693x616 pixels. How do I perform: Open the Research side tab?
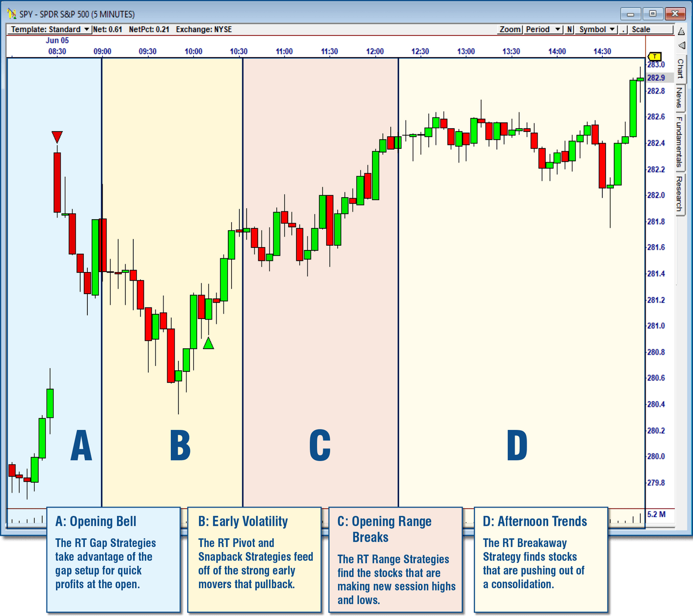(680, 194)
